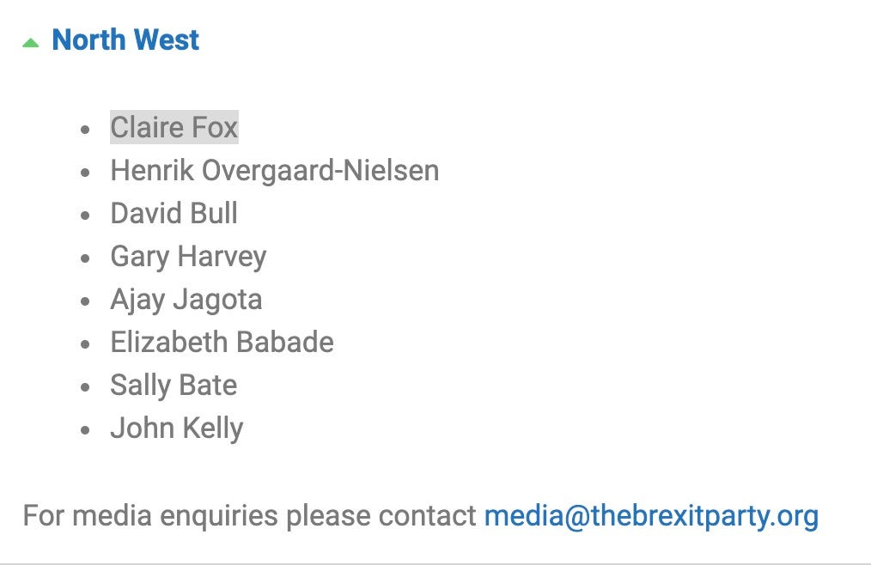Click on Henrik Overgaard-Nielsen in the list
Screen dimensions: 871x565
coord(275,170)
